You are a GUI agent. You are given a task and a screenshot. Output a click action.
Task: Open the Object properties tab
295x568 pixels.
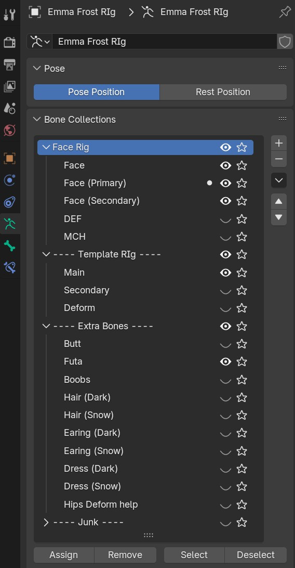click(10, 158)
